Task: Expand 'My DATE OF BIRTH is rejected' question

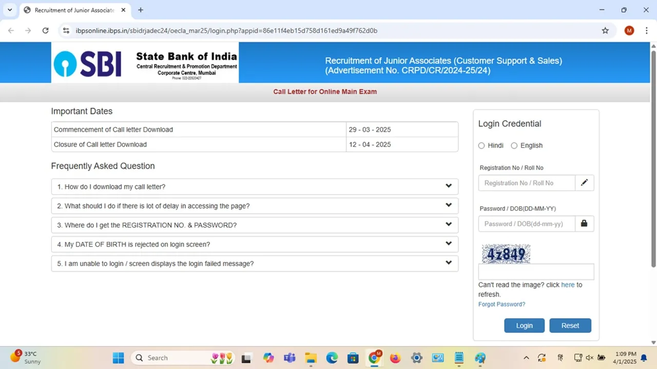Action: coord(255,244)
